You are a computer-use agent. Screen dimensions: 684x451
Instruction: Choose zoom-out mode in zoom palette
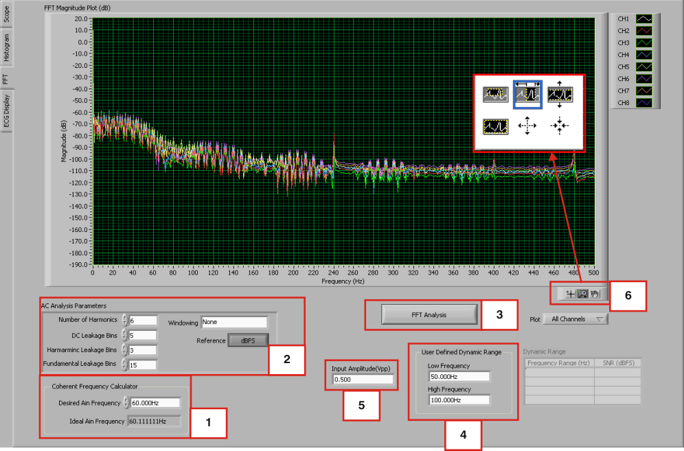click(x=560, y=126)
